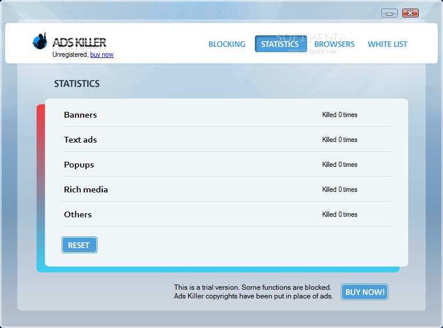The image size is (443, 328).
Task: Close the Ads Killer window
Action: click(410, 13)
